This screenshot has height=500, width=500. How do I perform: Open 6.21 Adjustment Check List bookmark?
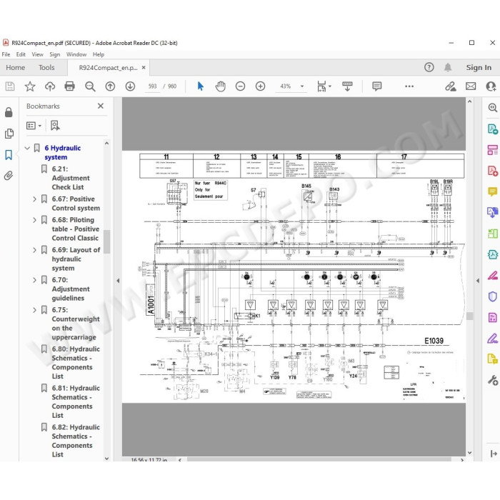(71, 178)
